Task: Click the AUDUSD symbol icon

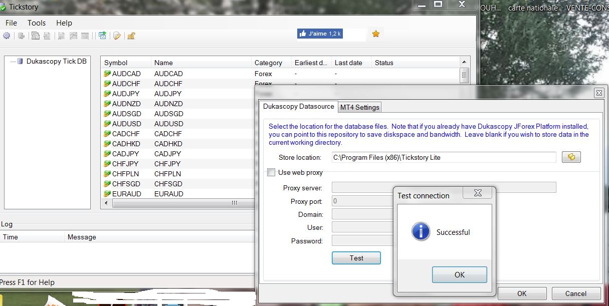Action: point(107,124)
